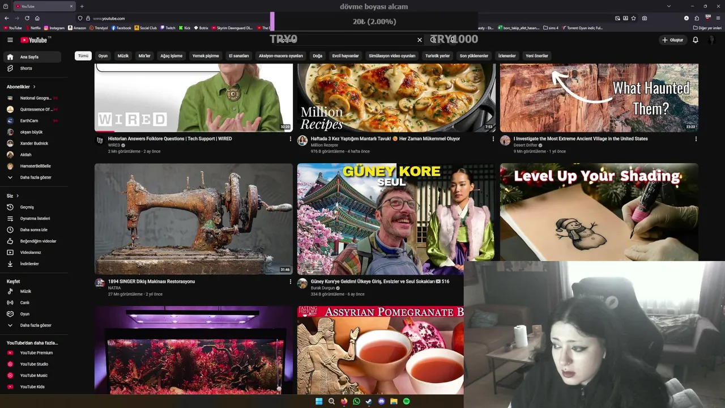Select the Müzik filter chip
725x408 pixels.
tap(123, 56)
